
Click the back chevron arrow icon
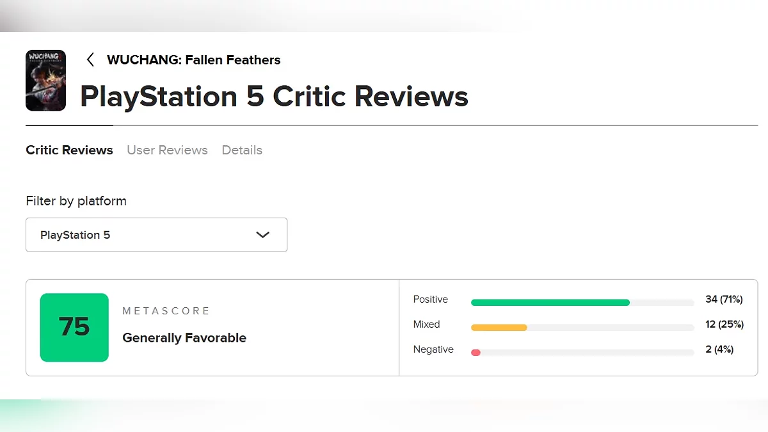[90, 60]
